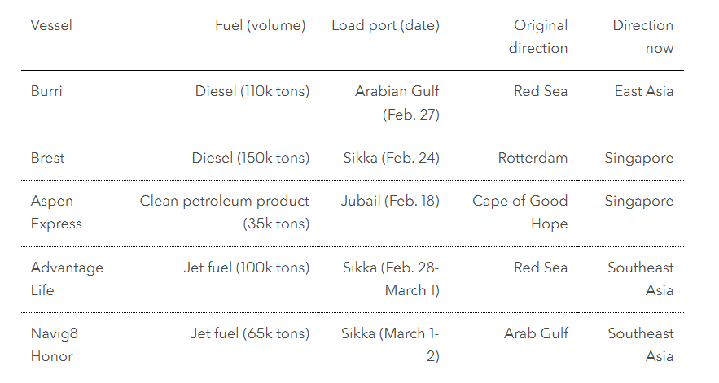Click the Arabian Gulf (Feb. 27) cell

pos(397,102)
